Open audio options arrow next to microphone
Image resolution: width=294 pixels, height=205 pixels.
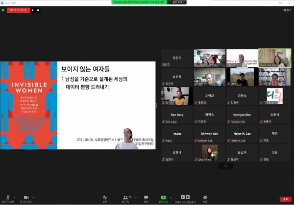coord(14,198)
